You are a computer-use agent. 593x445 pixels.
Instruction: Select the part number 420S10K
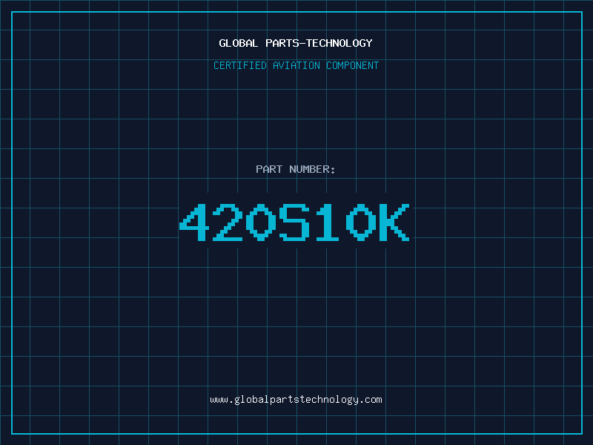(x=294, y=222)
